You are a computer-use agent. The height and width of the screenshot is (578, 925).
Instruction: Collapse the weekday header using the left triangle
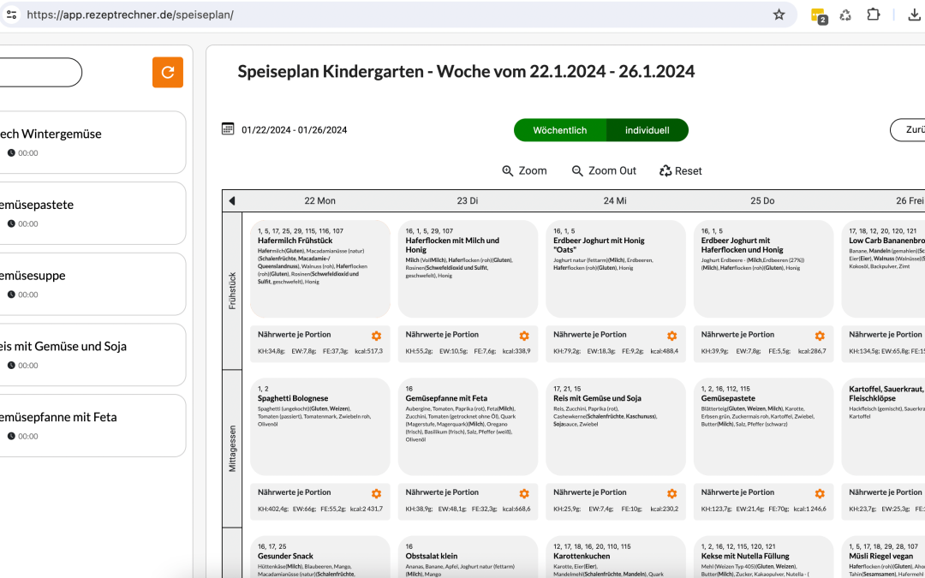(231, 200)
